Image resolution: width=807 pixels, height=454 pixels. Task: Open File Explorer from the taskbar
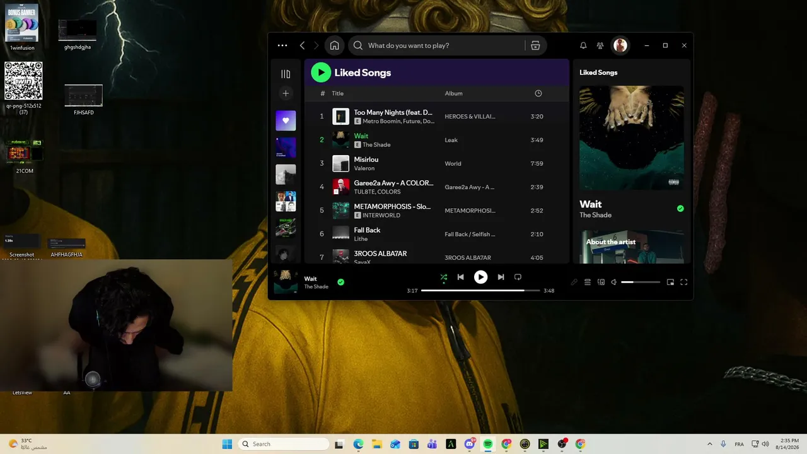376,444
